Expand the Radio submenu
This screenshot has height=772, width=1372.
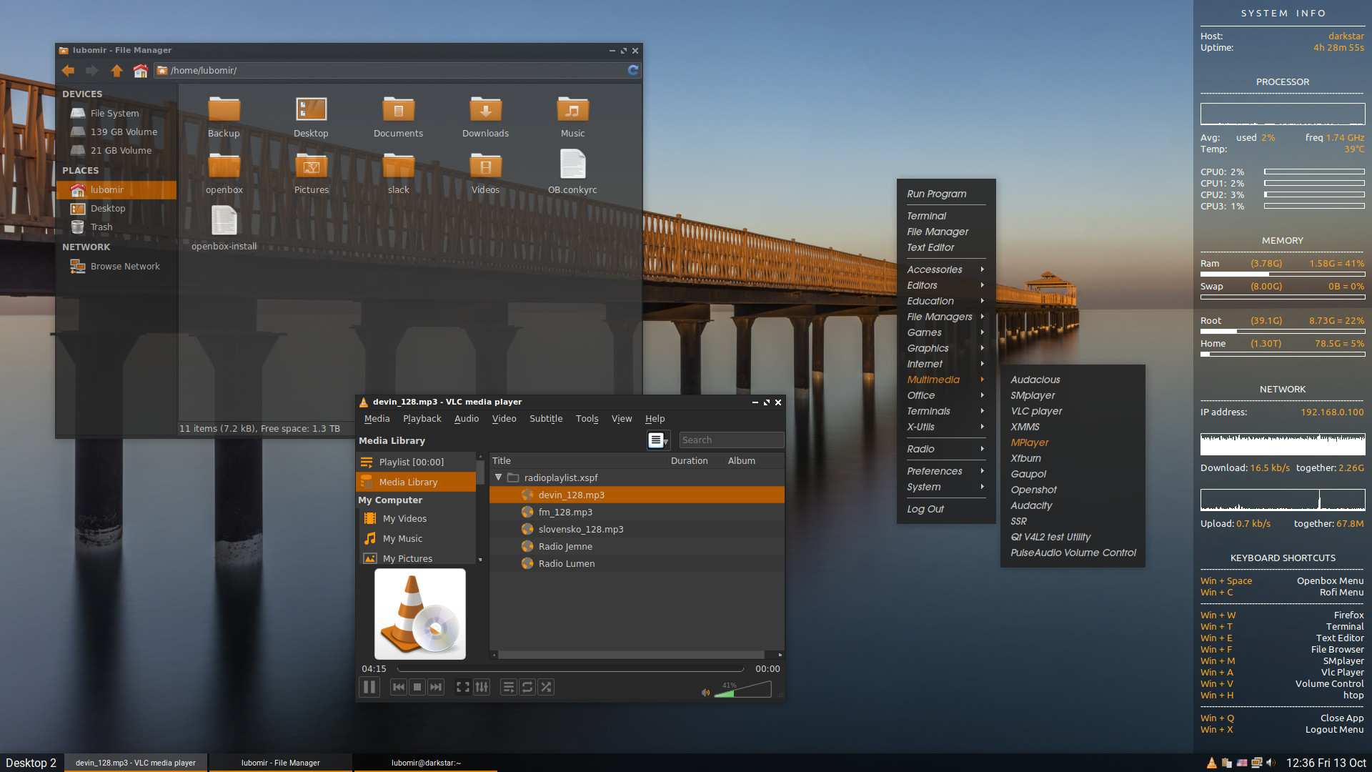[x=945, y=449]
